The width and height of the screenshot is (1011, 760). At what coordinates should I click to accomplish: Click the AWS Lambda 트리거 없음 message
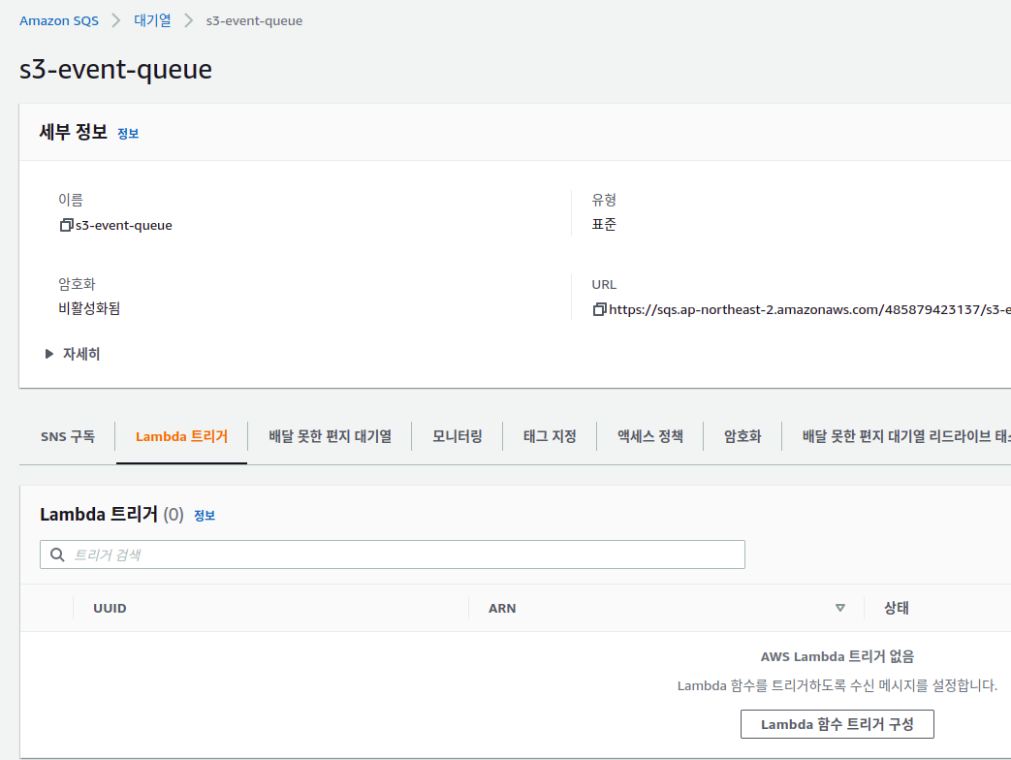(837, 656)
